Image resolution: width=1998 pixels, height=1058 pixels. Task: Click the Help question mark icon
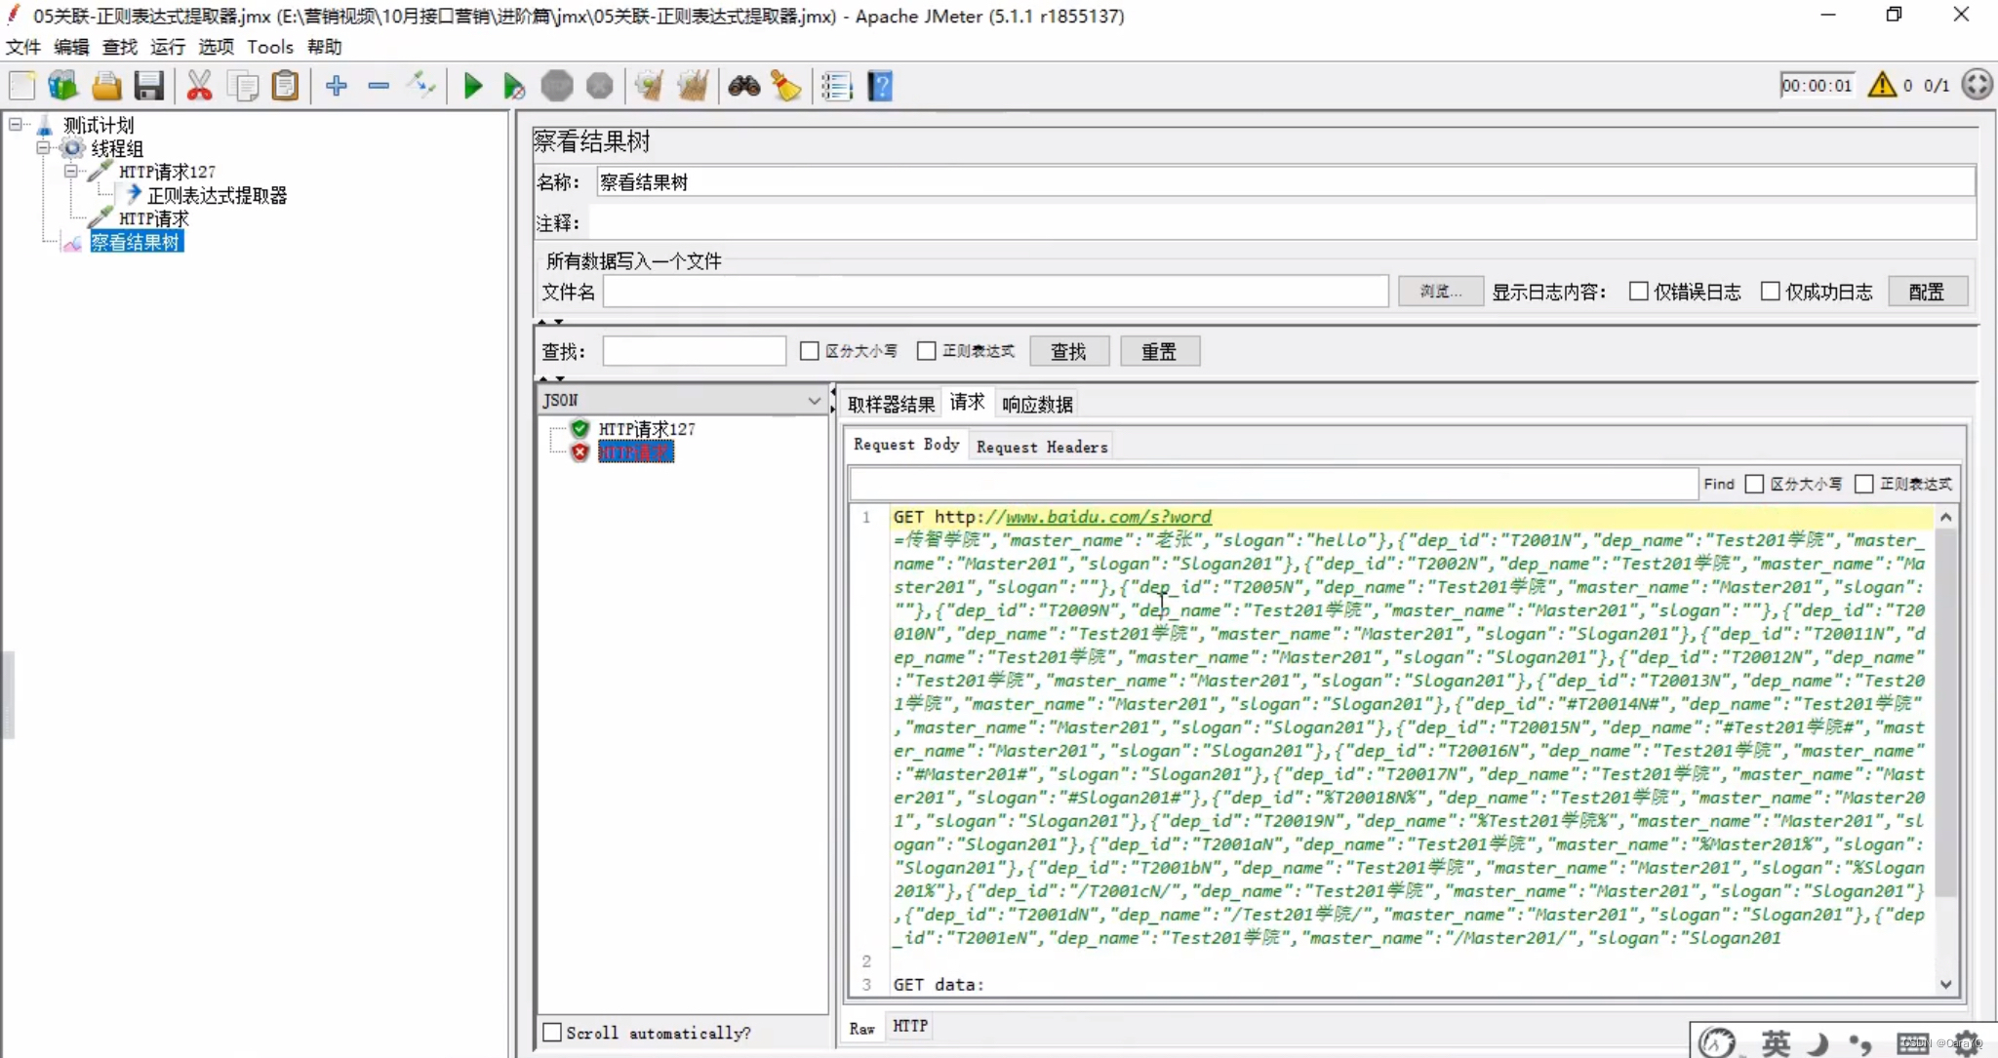click(x=880, y=86)
